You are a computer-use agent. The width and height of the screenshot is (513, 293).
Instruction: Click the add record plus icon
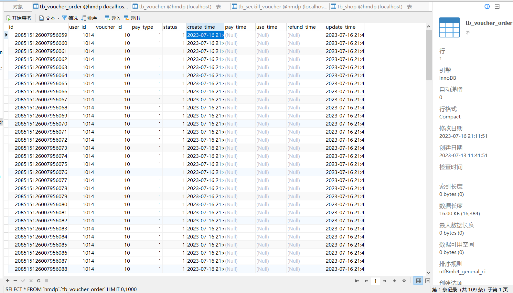point(7,281)
